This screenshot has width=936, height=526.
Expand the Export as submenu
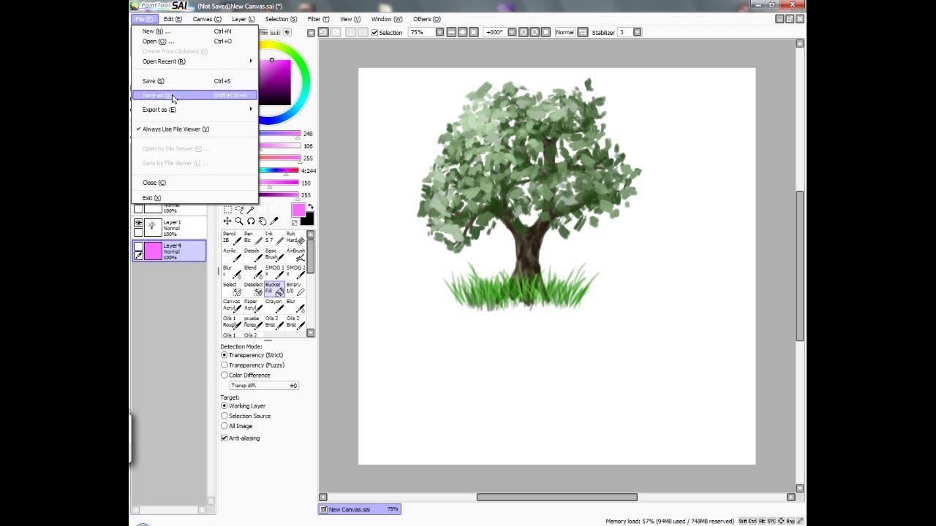[x=194, y=110]
